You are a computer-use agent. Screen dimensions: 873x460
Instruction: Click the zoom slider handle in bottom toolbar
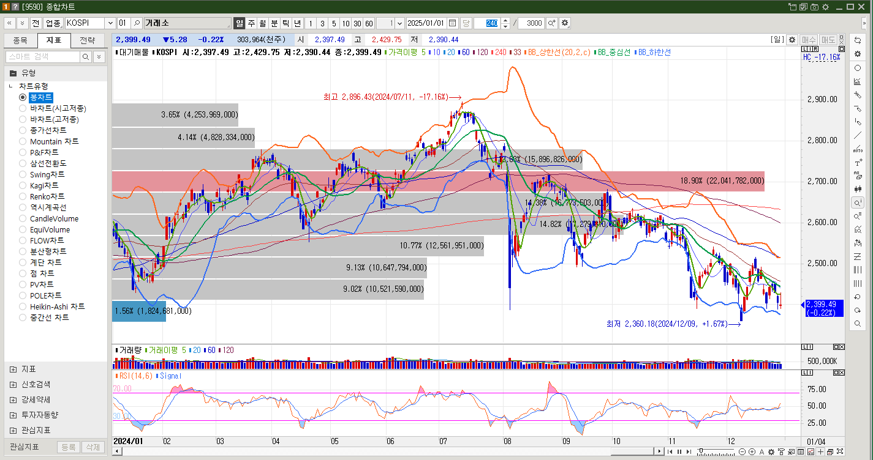tap(701, 451)
